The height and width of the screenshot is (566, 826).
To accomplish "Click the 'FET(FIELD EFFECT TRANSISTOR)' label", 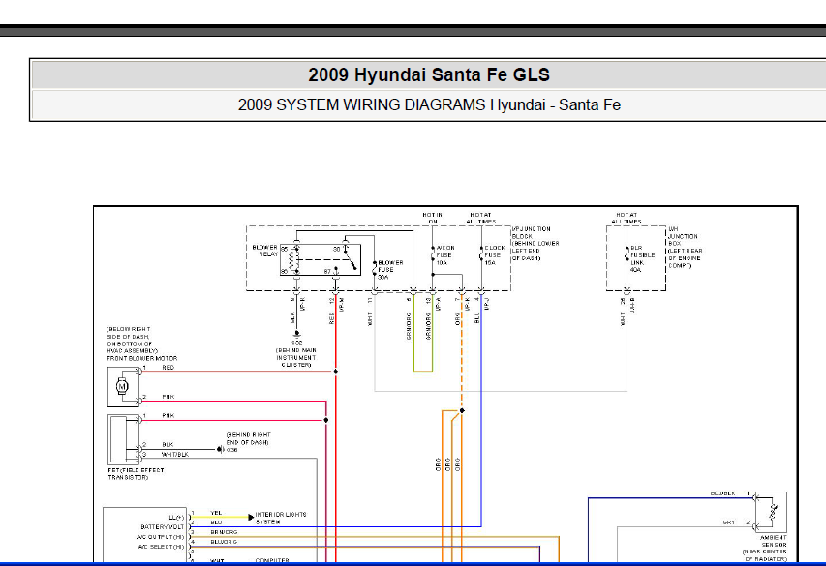I will pyautogui.click(x=136, y=474).
